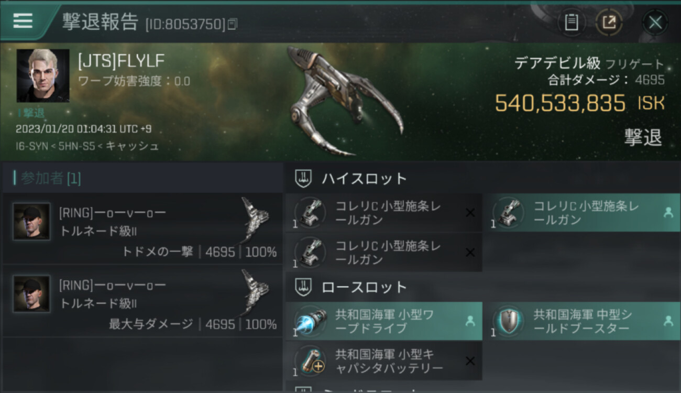The width and height of the screenshot is (681, 393).
Task: Copy the kill report ID
Action: (233, 24)
